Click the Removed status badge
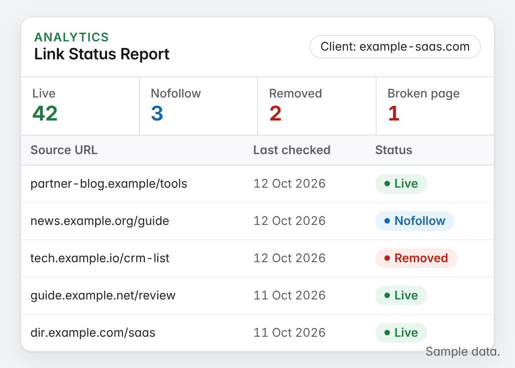Screen dimensions: 515x368 pos(416,258)
